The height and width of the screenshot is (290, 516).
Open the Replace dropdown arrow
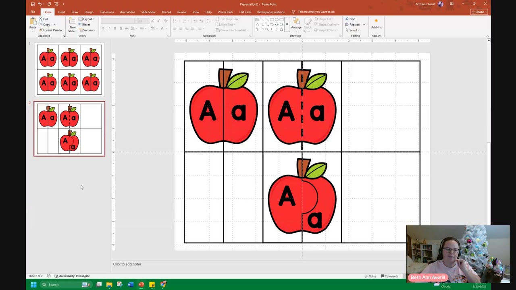point(364,25)
